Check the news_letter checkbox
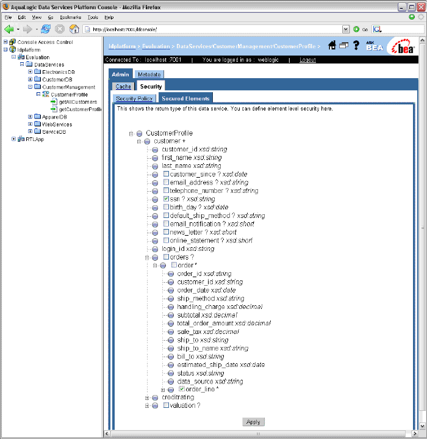The image size is (427, 439). coord(166,232)
